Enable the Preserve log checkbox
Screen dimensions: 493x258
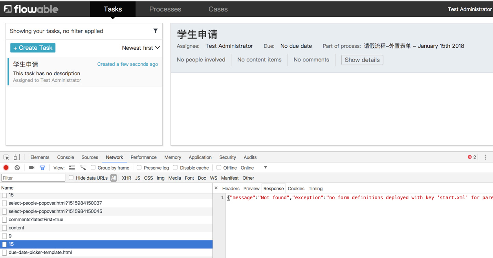coord(139,168)
